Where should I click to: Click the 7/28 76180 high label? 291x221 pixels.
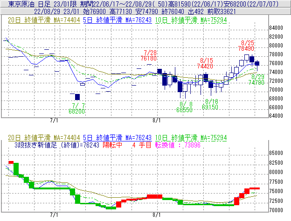149,55
